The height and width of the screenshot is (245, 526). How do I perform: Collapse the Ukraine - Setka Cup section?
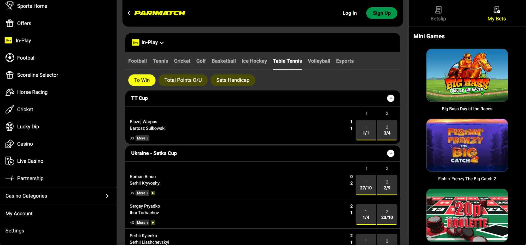391,153
